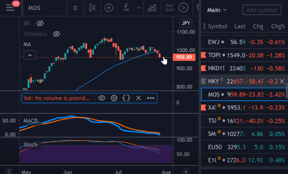This screenshot has width=288, height=174.
Task: Open Vol indicator settings gear
Action: [x=114, y=98]
